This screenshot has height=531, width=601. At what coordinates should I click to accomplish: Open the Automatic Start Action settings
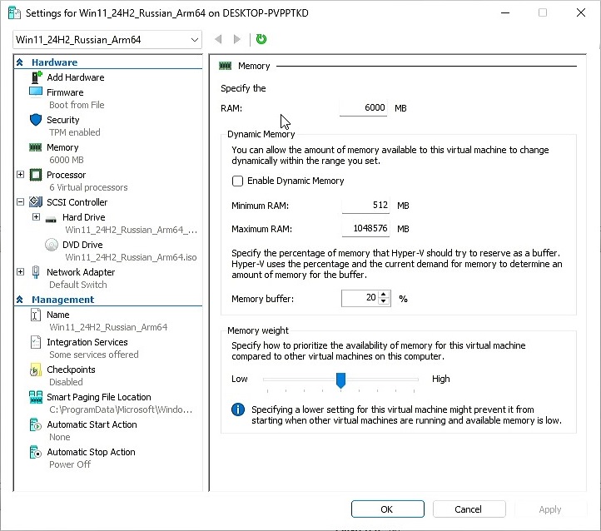coord(92,424)
